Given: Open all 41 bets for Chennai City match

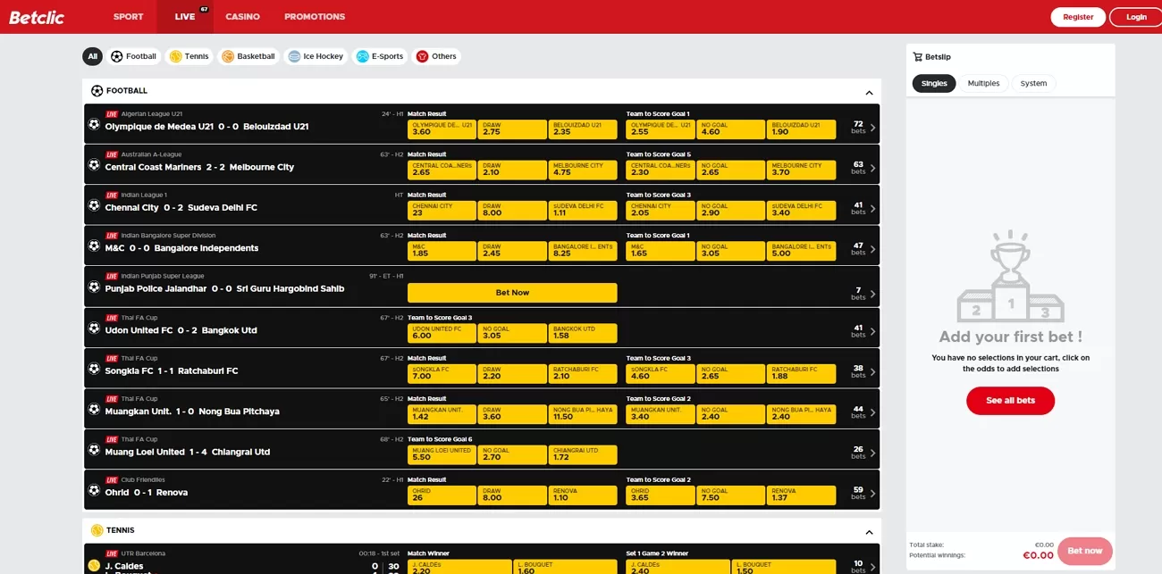Looking at the screenshot, I should 863,208.
